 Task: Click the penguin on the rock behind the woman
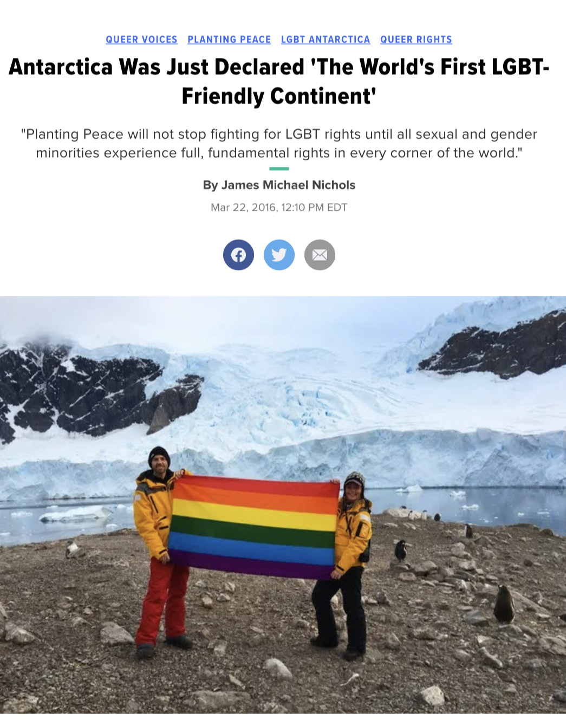(400, 550)
